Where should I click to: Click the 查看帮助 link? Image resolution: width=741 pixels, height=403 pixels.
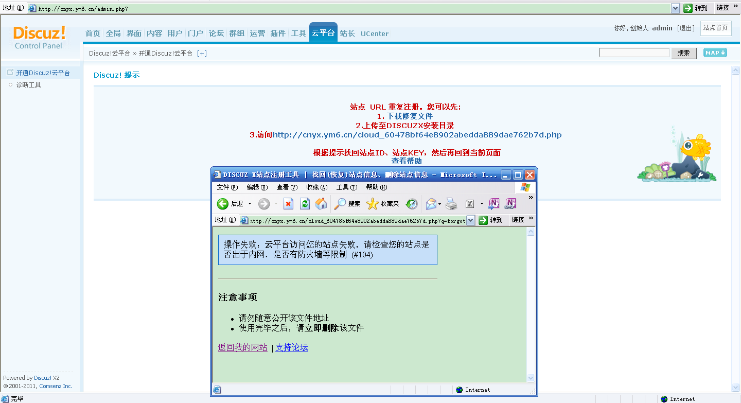click(x=407, y=161)
